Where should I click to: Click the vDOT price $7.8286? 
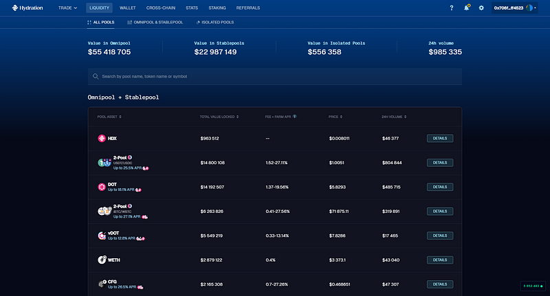pyautogui.click(x=337, y=236)
